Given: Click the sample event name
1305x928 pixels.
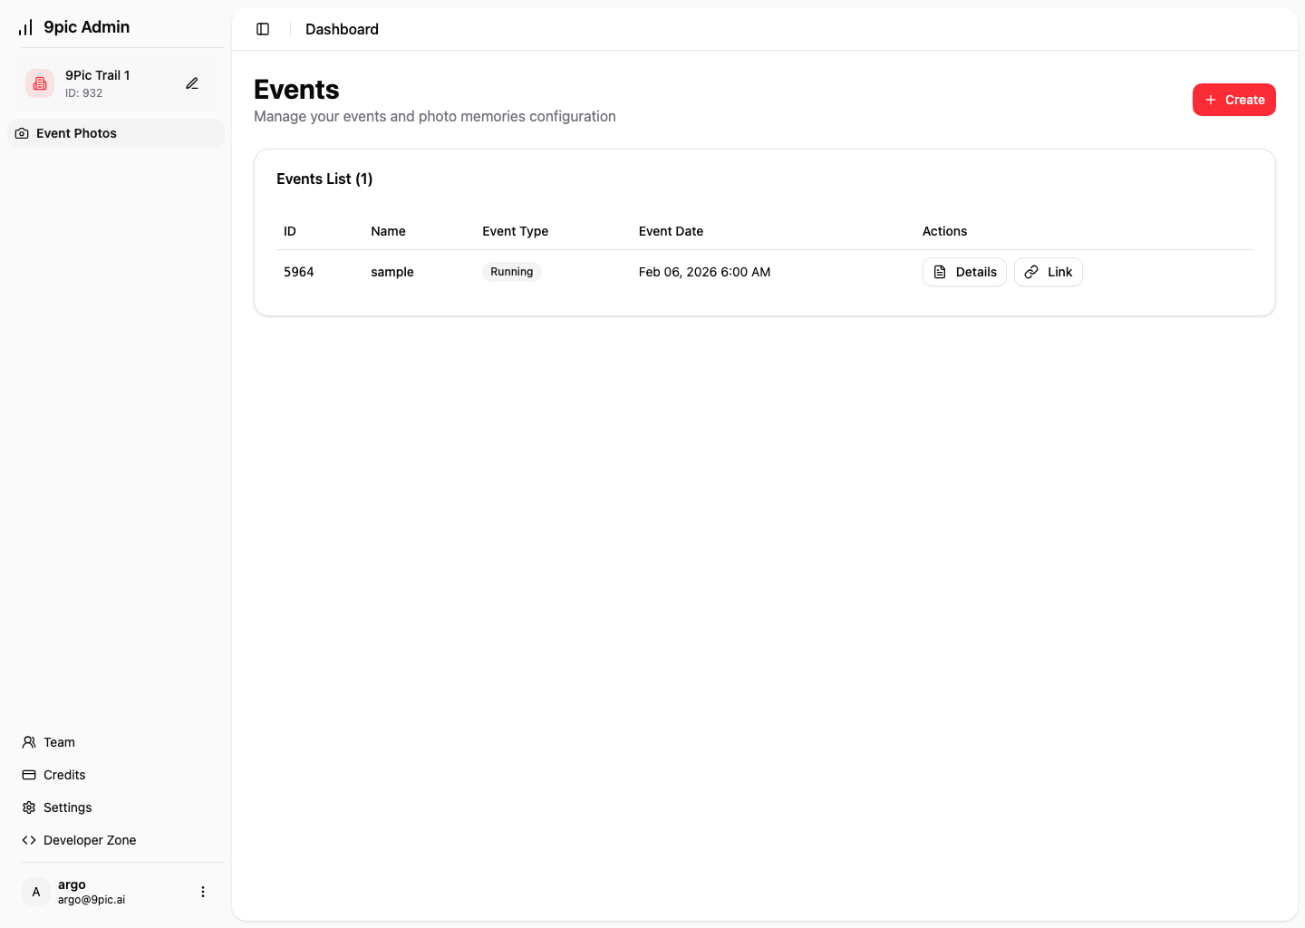Looking at the screenshot, I should click(391, 272).
